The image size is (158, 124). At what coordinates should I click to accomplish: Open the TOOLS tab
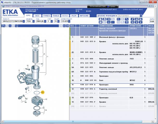coord(56,16)
